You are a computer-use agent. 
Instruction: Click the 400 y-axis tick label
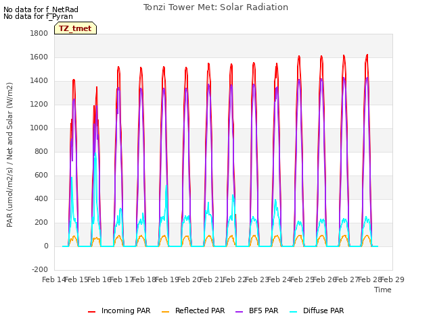[41, 198]
